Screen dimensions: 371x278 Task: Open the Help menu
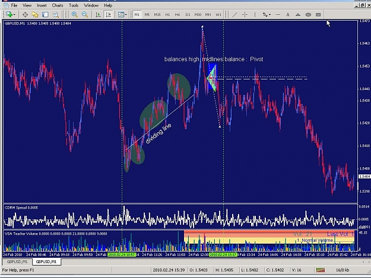108,5
